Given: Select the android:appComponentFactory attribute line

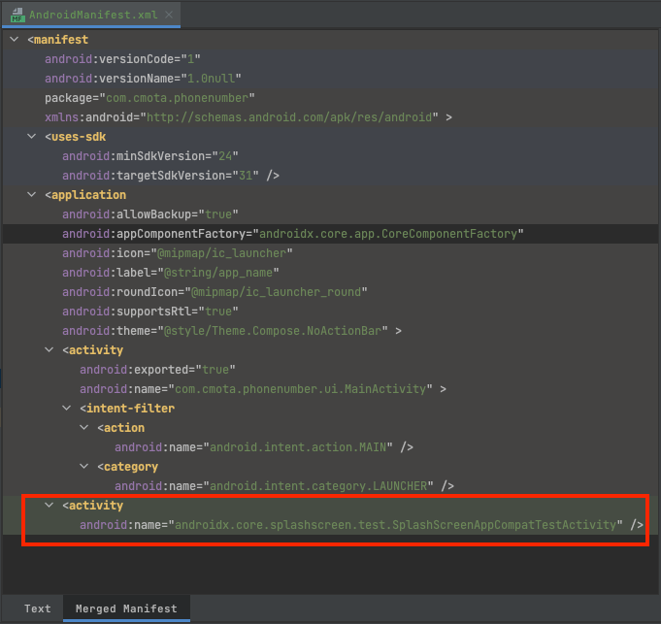Looking at the screenshot, I should (293, 234).
